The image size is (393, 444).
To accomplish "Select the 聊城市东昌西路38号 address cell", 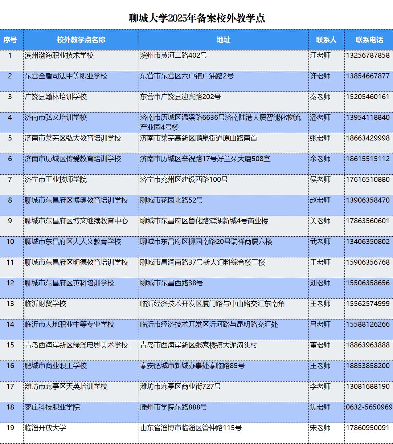I will 172,283.
